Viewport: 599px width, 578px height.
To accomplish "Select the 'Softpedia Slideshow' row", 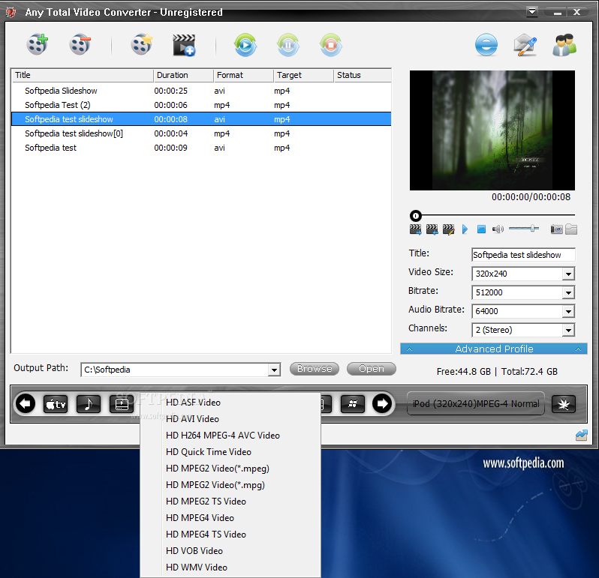I will (201, 91).
